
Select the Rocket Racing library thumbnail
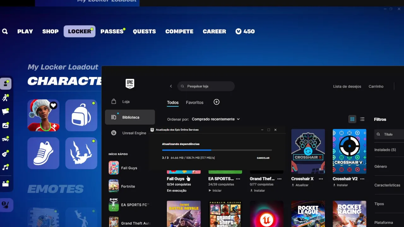[349, 214]
